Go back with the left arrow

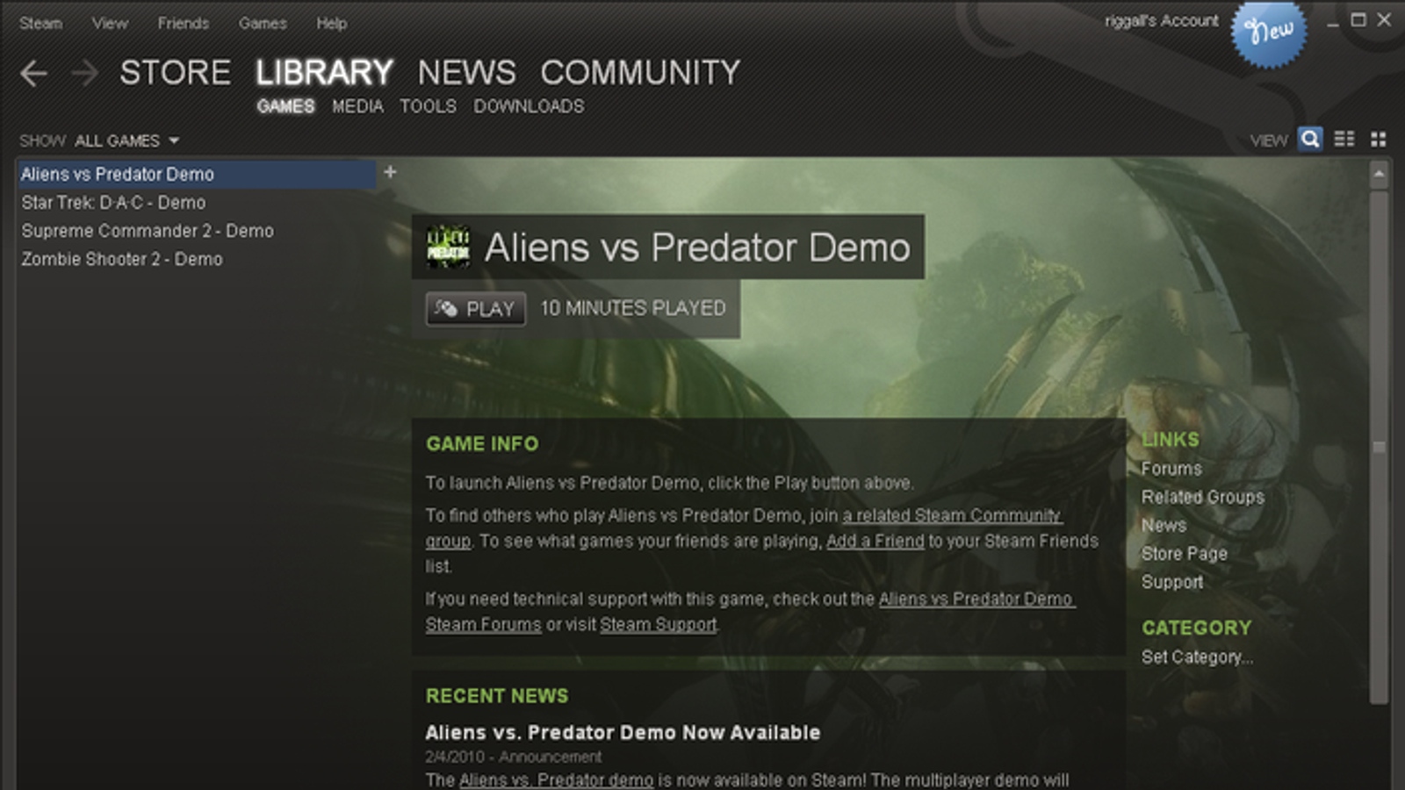[x=33, y=73]
